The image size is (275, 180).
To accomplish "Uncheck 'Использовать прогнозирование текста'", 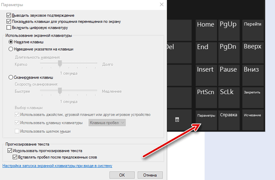I will [9, 151].
